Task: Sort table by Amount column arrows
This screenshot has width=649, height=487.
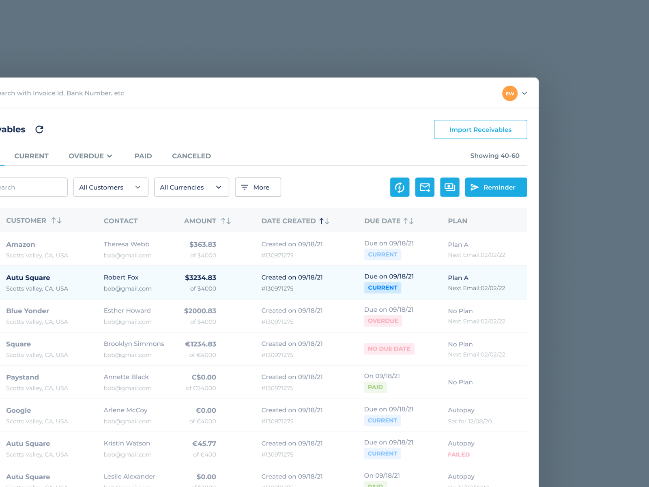Action: pos(226,221)
